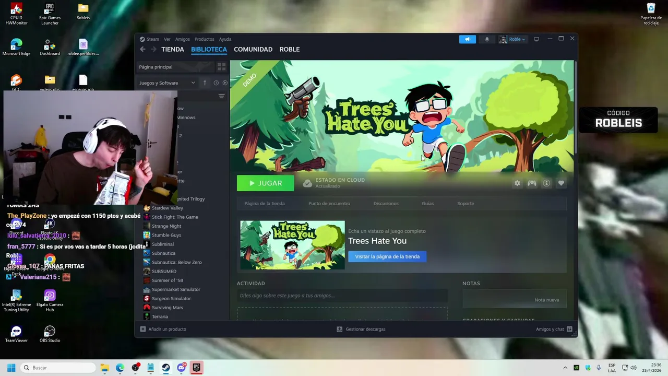The height and width of the screenshot is (376, 668).
Task: Open Epic Games Launcher desktop shortcut
Action: [x=50, y=14]
